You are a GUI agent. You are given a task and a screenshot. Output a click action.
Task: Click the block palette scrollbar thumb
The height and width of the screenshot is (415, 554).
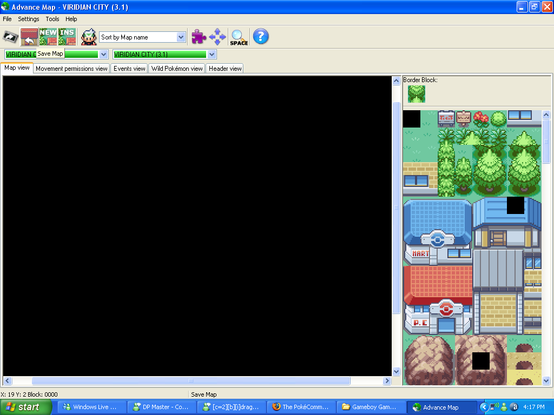(546, 141)
